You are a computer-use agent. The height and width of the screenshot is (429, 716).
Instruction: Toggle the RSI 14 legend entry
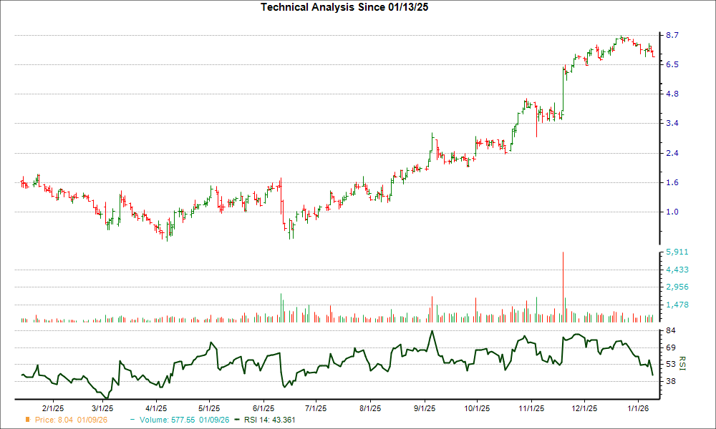click(271, 420)
